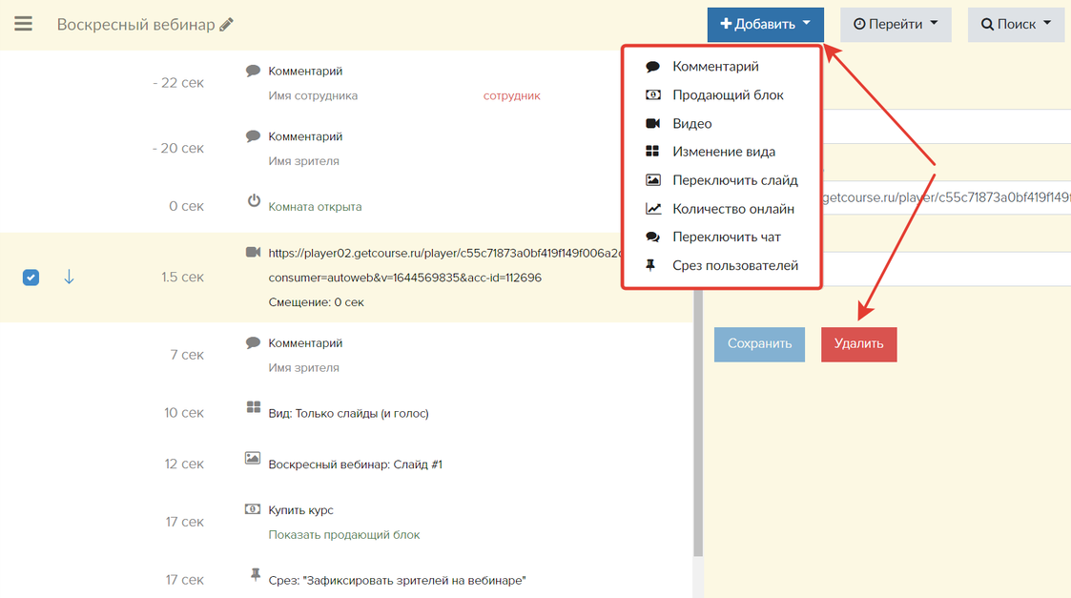Image resolution: width=1071 pixels, height=598 pixels.
Task: Select Продающий блок from the menu
Action: coord(727,95)
